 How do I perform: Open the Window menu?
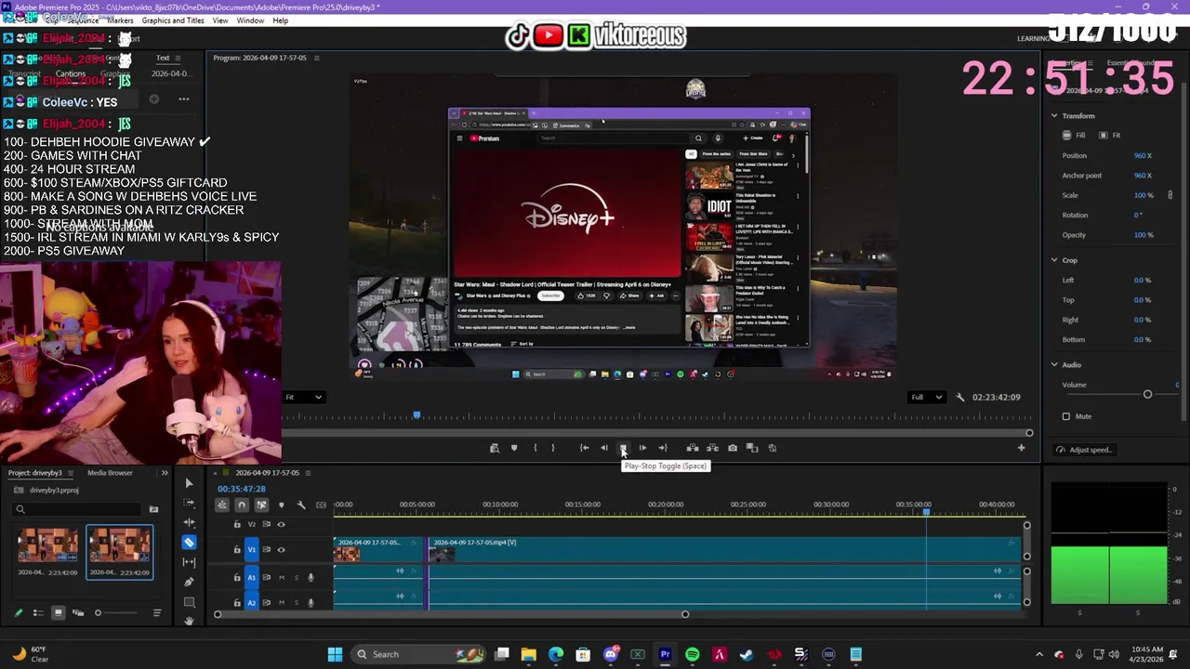[250, 20]
